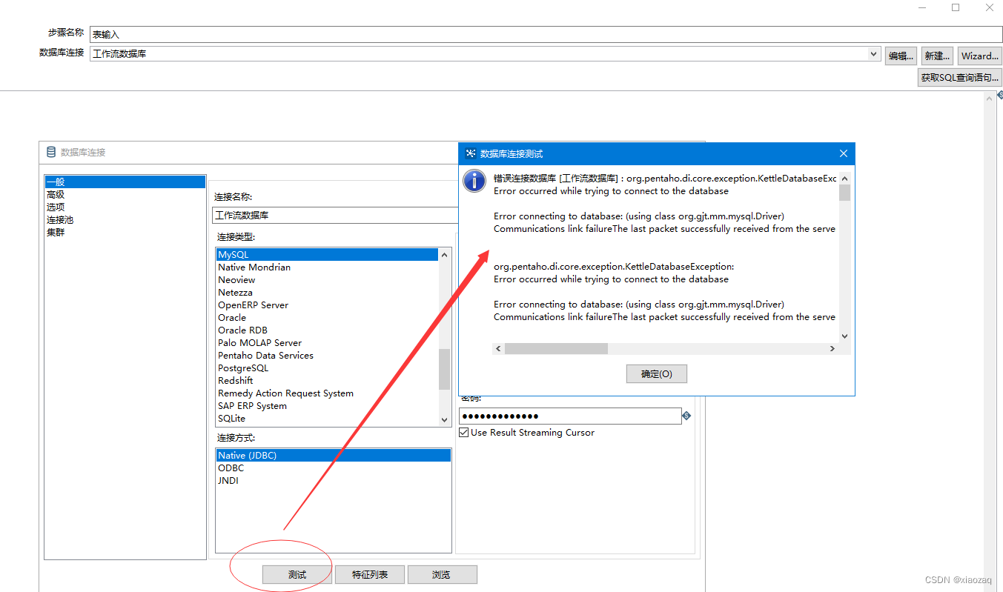Click the password input field
Viewport: 1003px width, 592px height.
[570, 416]
